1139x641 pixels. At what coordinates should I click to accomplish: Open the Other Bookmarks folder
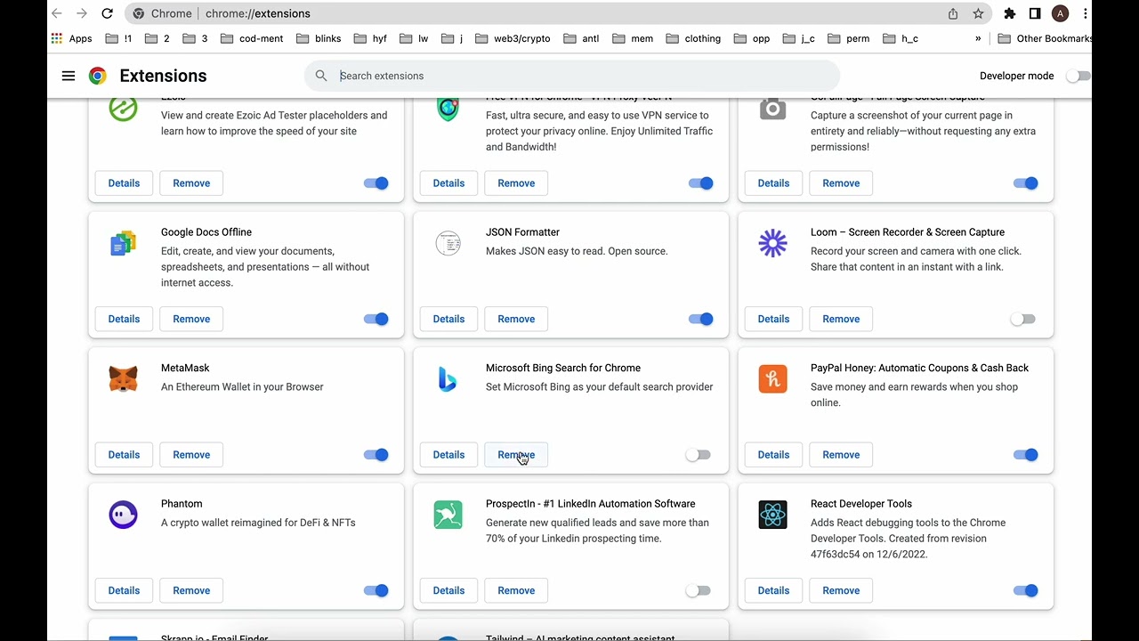(1045, 38)
